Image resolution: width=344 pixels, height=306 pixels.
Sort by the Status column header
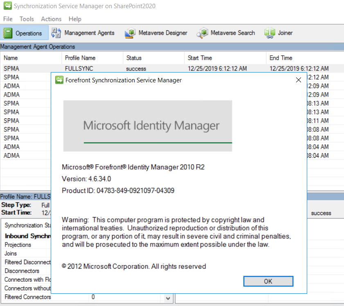[x=153, y=58]
